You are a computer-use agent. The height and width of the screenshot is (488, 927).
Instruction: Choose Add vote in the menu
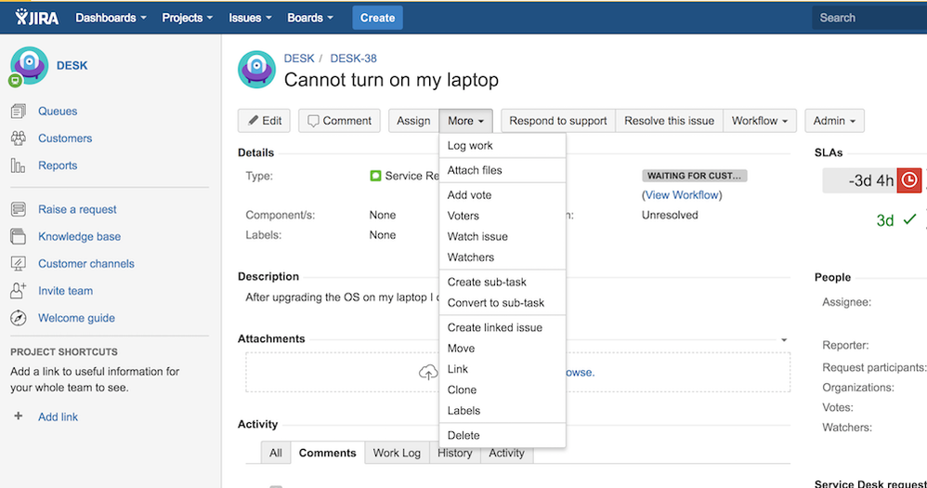[503, 195]
